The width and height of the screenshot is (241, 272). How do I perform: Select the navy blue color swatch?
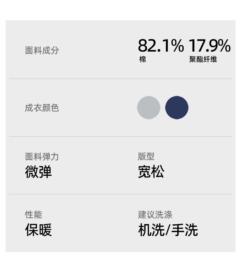tap(177, 108)
